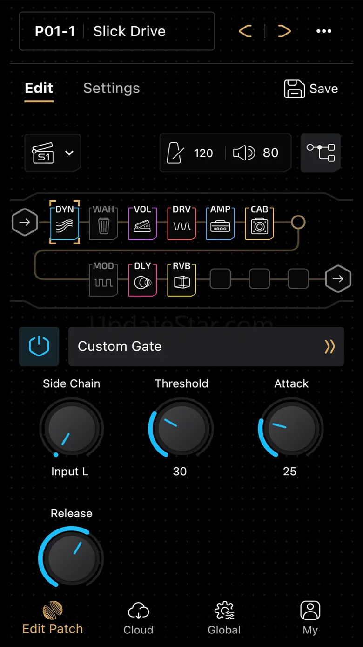Open the three-dot more options menu
Image resolution: width=363 pixels, height=647 pixels.
(x=324, y=31)
